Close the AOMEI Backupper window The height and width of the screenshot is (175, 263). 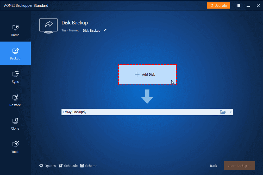pyautogui.click(x=258, y=5)
